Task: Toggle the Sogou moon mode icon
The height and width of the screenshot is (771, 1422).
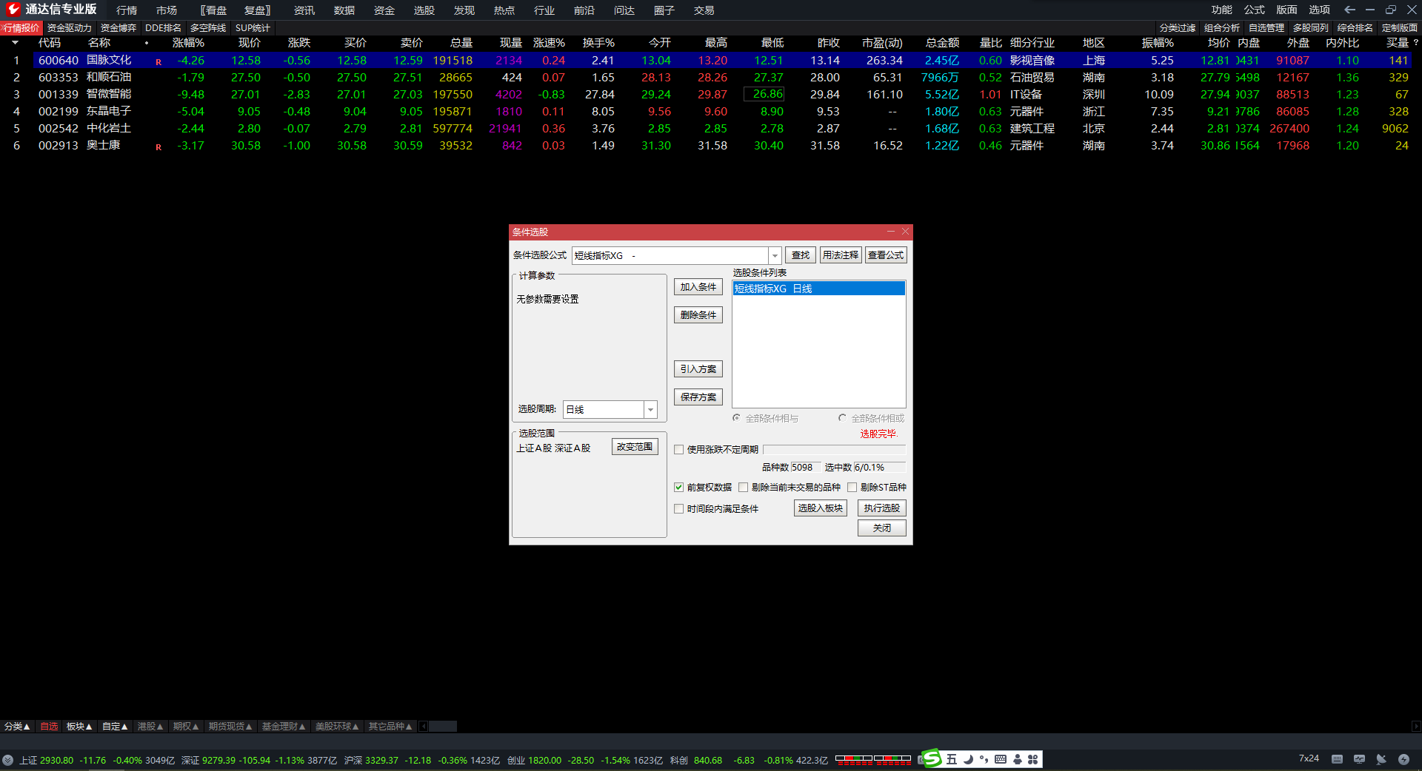Action: pyautogui.click(x=968, y=759)
